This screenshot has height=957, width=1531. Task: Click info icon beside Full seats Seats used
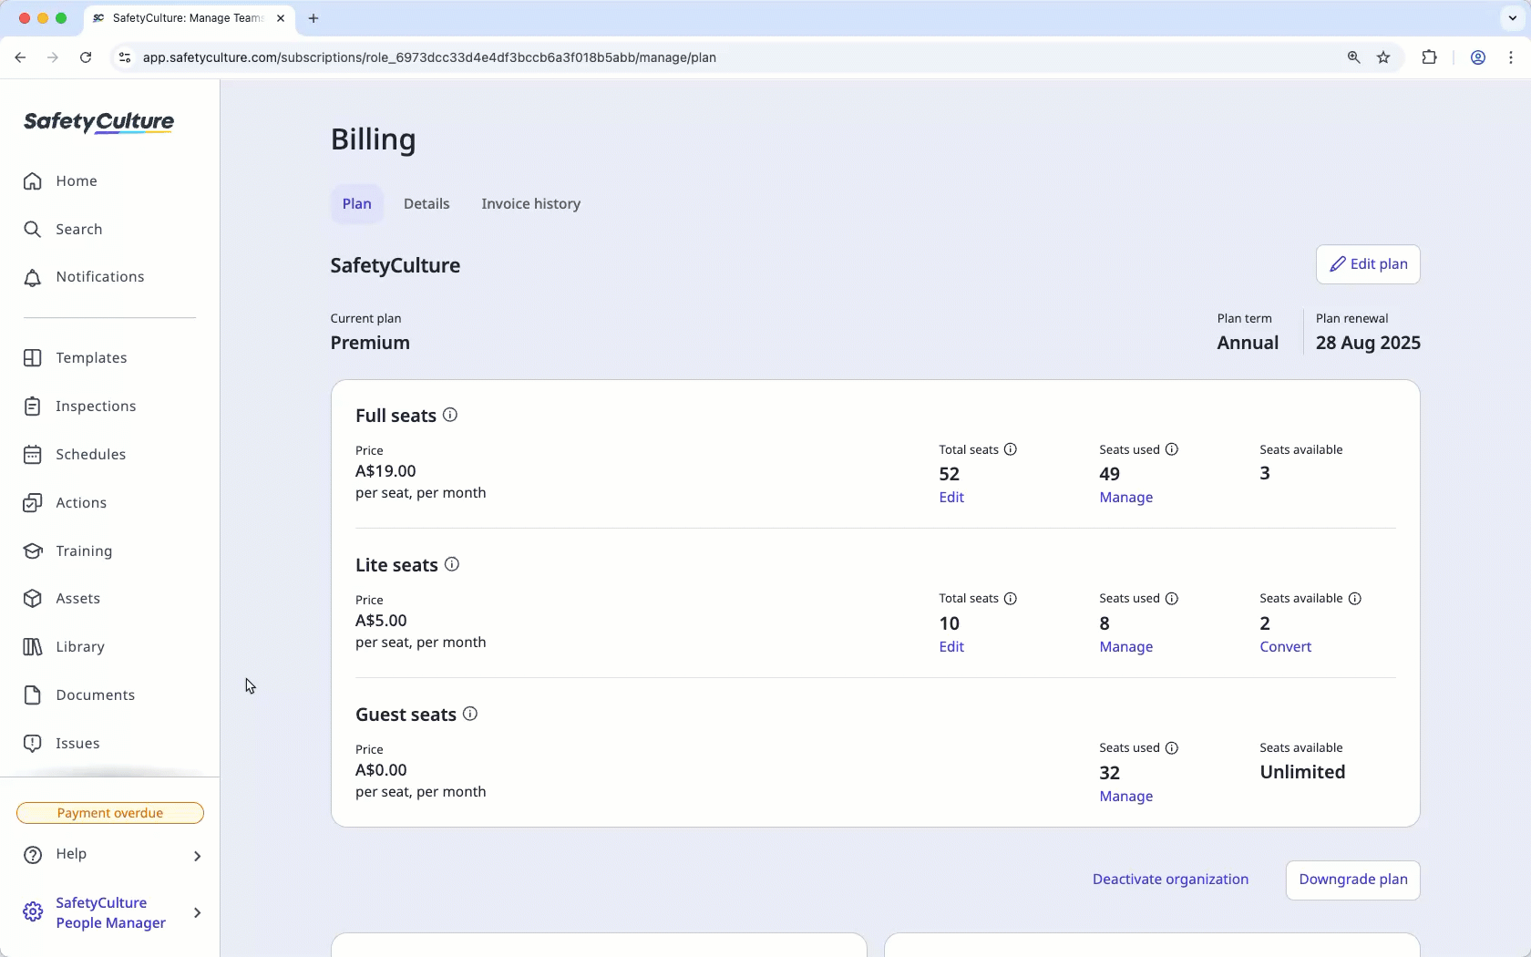(x=1172, y=449)
